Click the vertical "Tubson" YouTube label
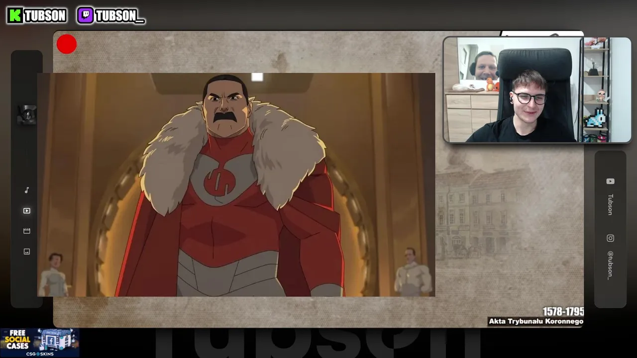This screenshot has height=358, width=637. (x=610, y=204)
